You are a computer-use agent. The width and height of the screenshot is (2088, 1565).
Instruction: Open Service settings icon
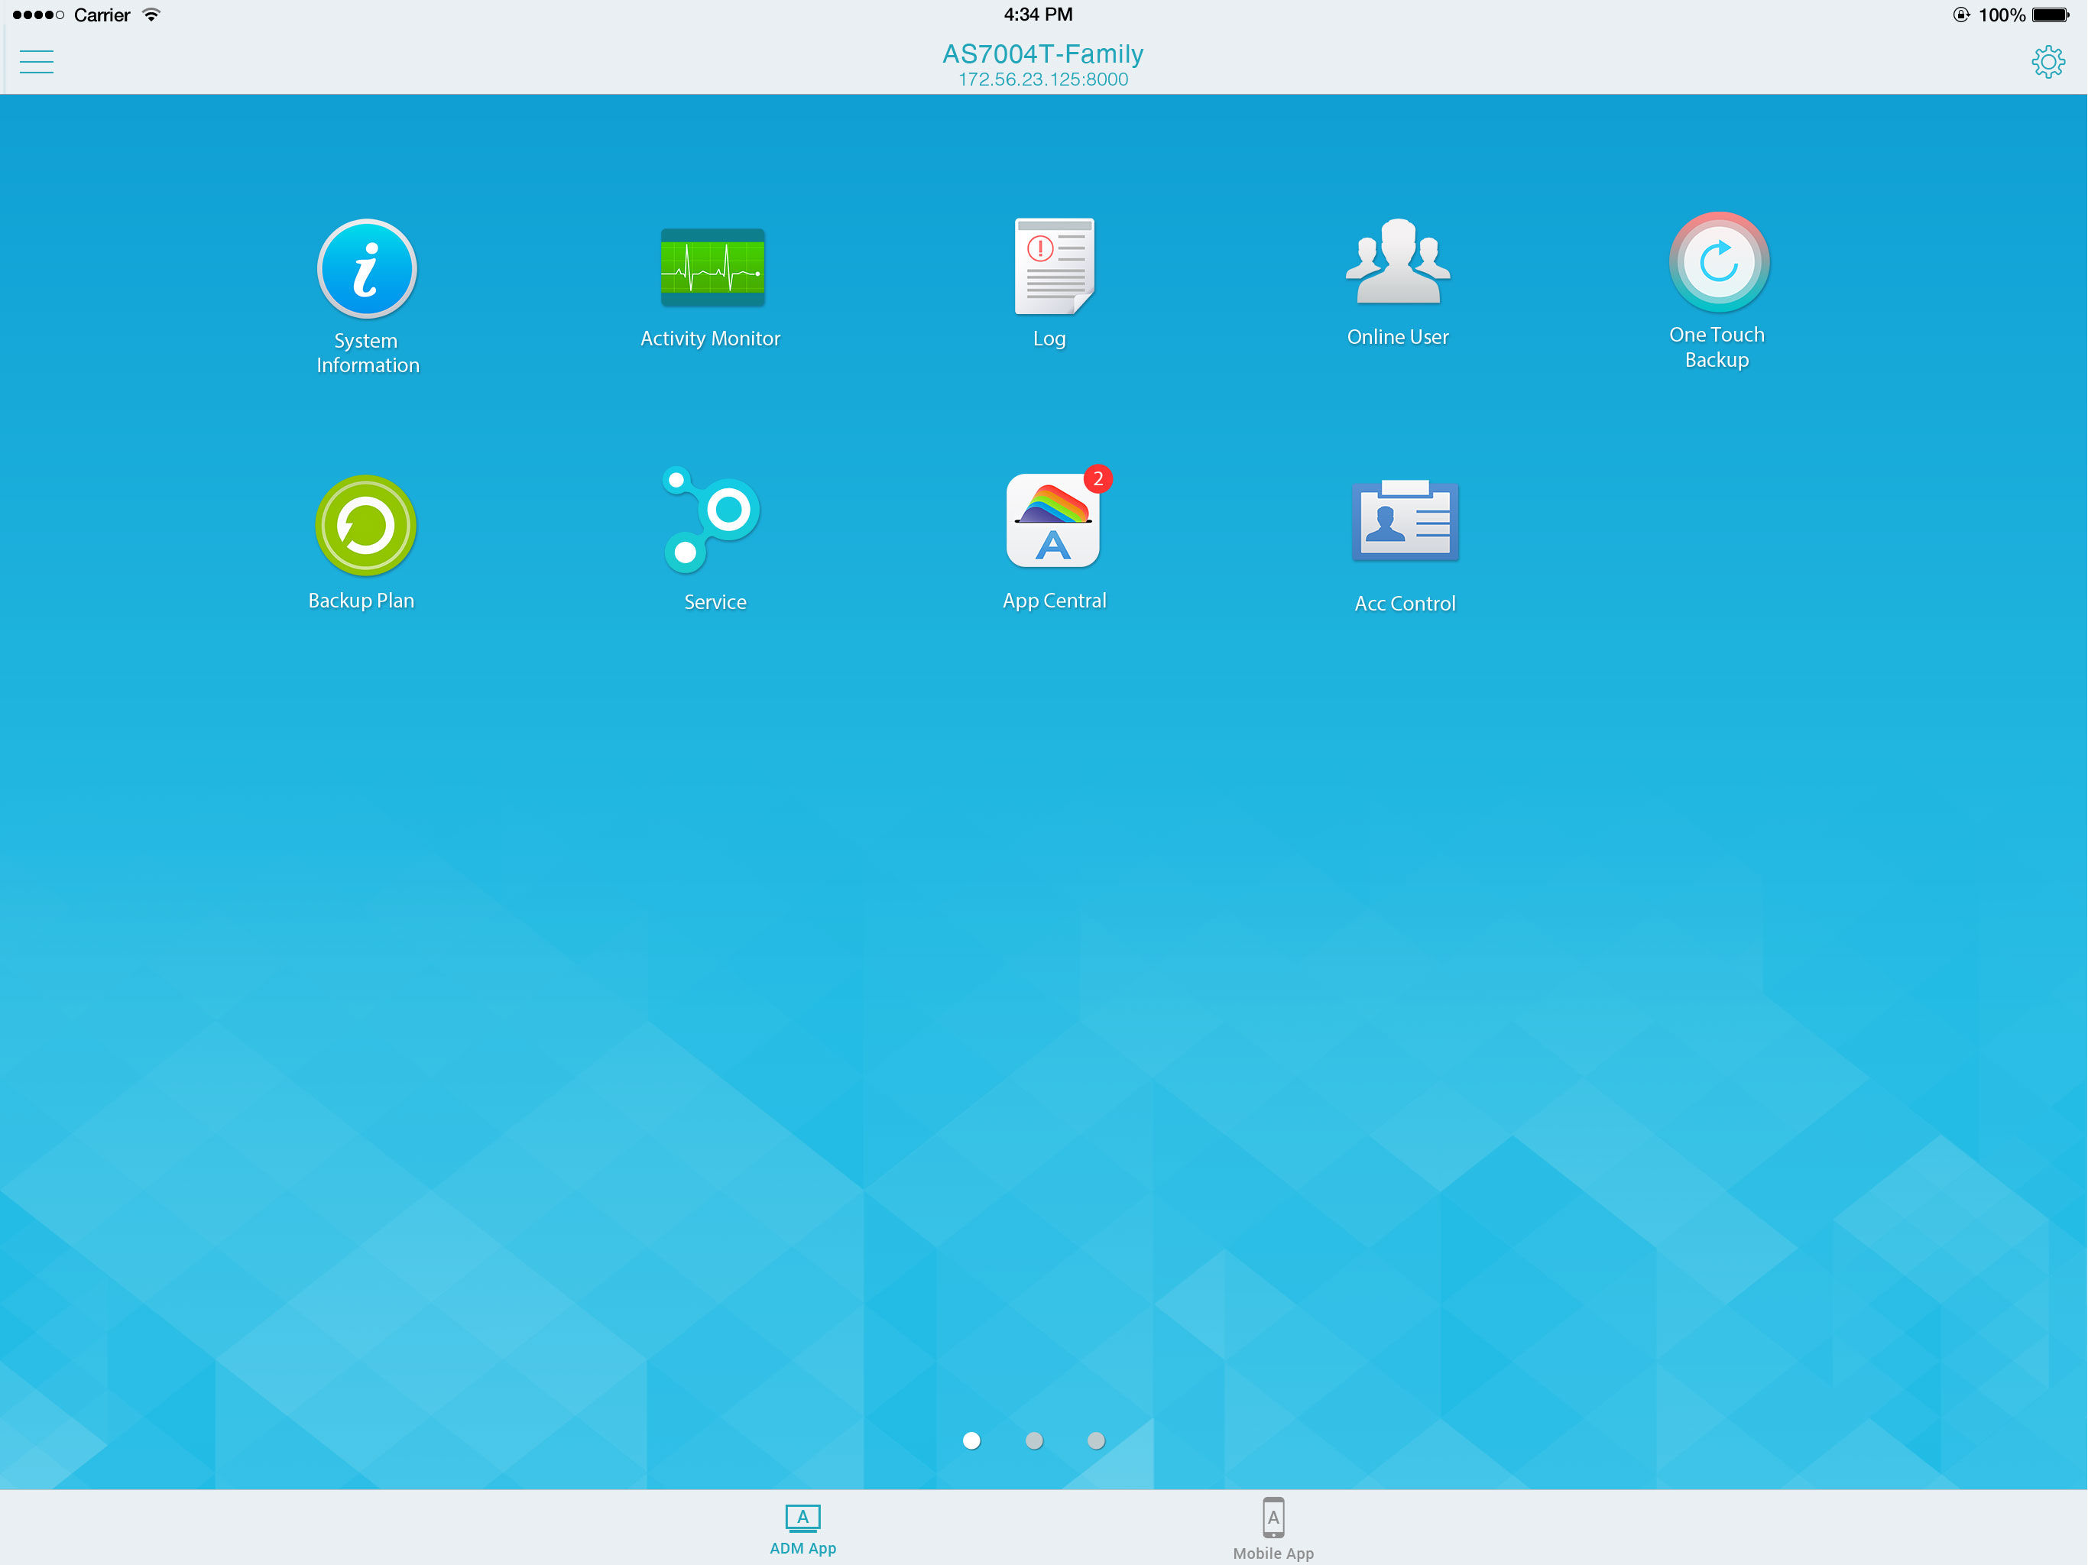tap(712, 520)
